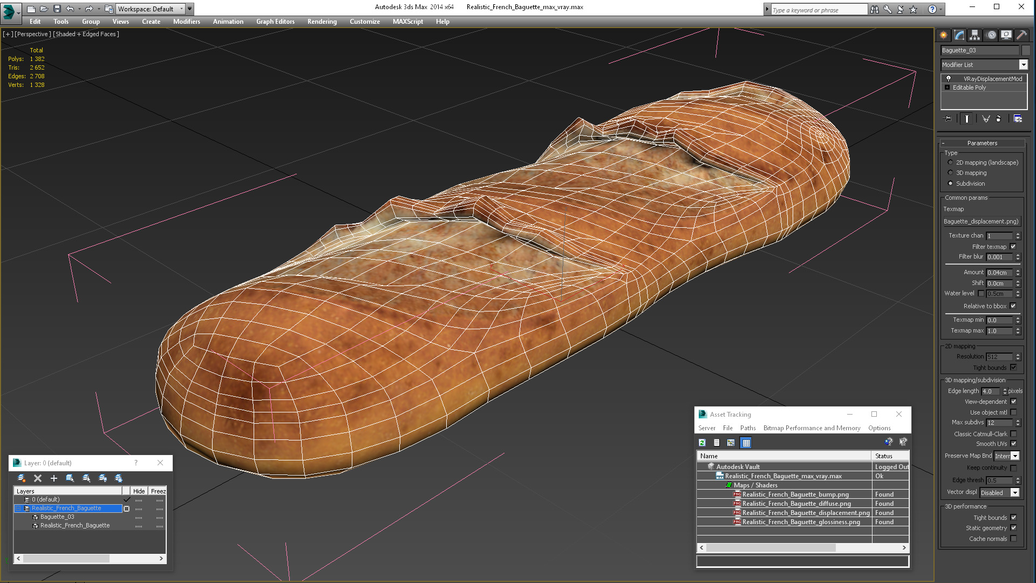Delete layer using X icon
Screen dimensions: 1036x583
click(38, 478)
